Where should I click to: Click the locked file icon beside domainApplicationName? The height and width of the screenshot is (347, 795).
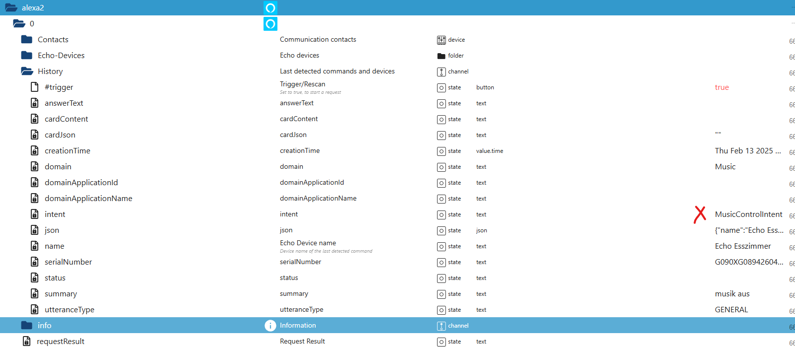point(34,198)
